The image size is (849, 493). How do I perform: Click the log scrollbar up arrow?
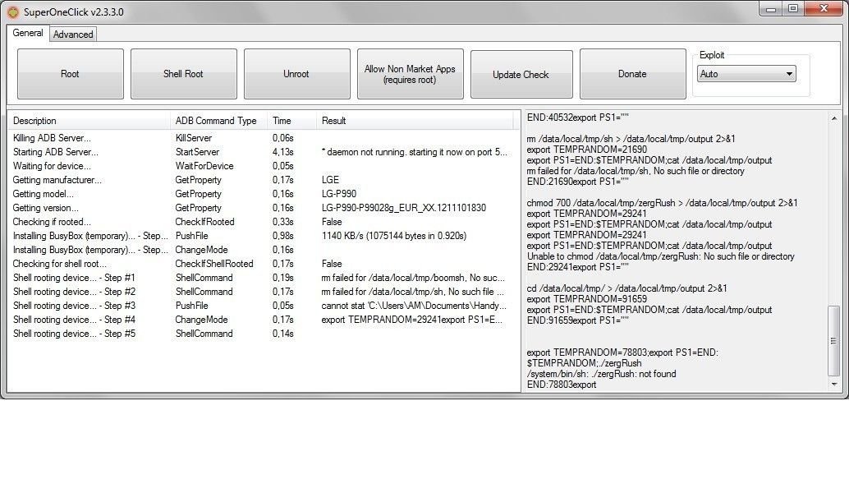pyautogui.click(x=834, y=118)
